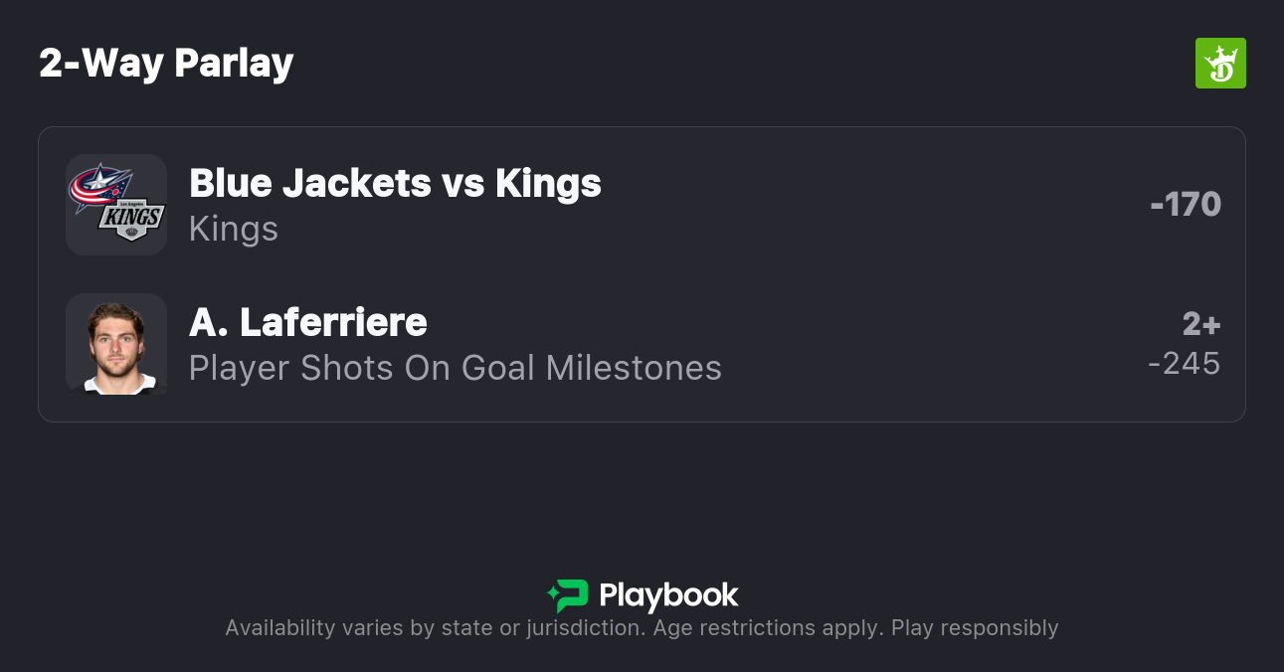Select the gray "Kings" pick subtitle

[234, 229]
